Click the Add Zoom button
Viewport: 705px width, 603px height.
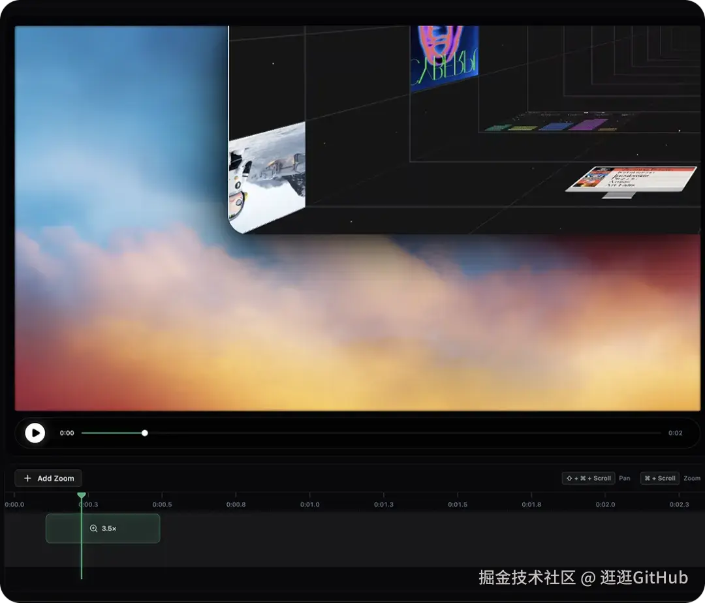(x=48, y=478)
